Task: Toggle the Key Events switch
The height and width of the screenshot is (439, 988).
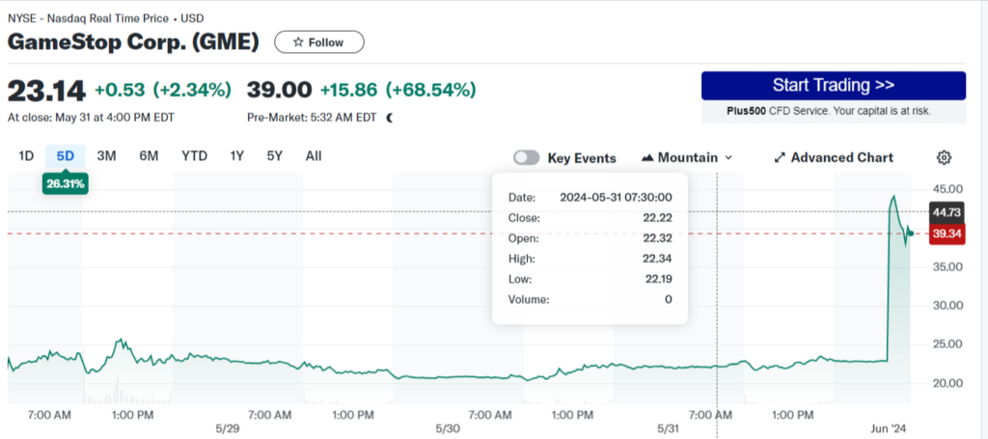Action: click(x=526, y=157)
